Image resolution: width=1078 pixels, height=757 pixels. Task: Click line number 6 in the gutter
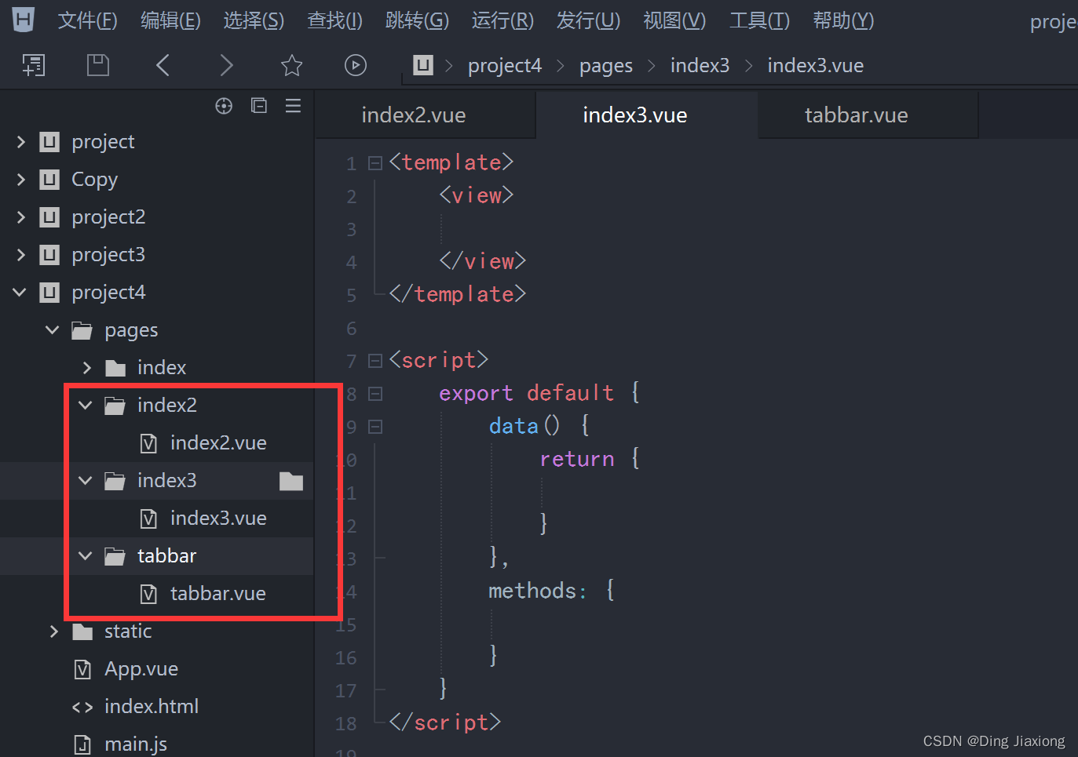(x=351, y=329)
